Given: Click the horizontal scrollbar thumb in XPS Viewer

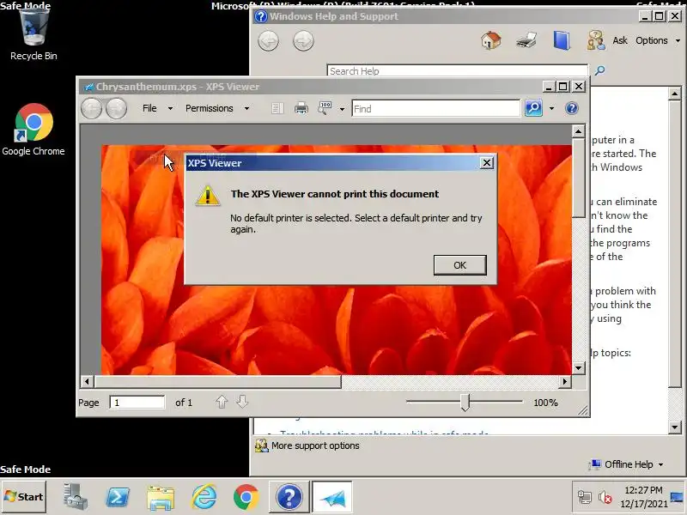Looking at the screenshot, I should pos(217,381).
